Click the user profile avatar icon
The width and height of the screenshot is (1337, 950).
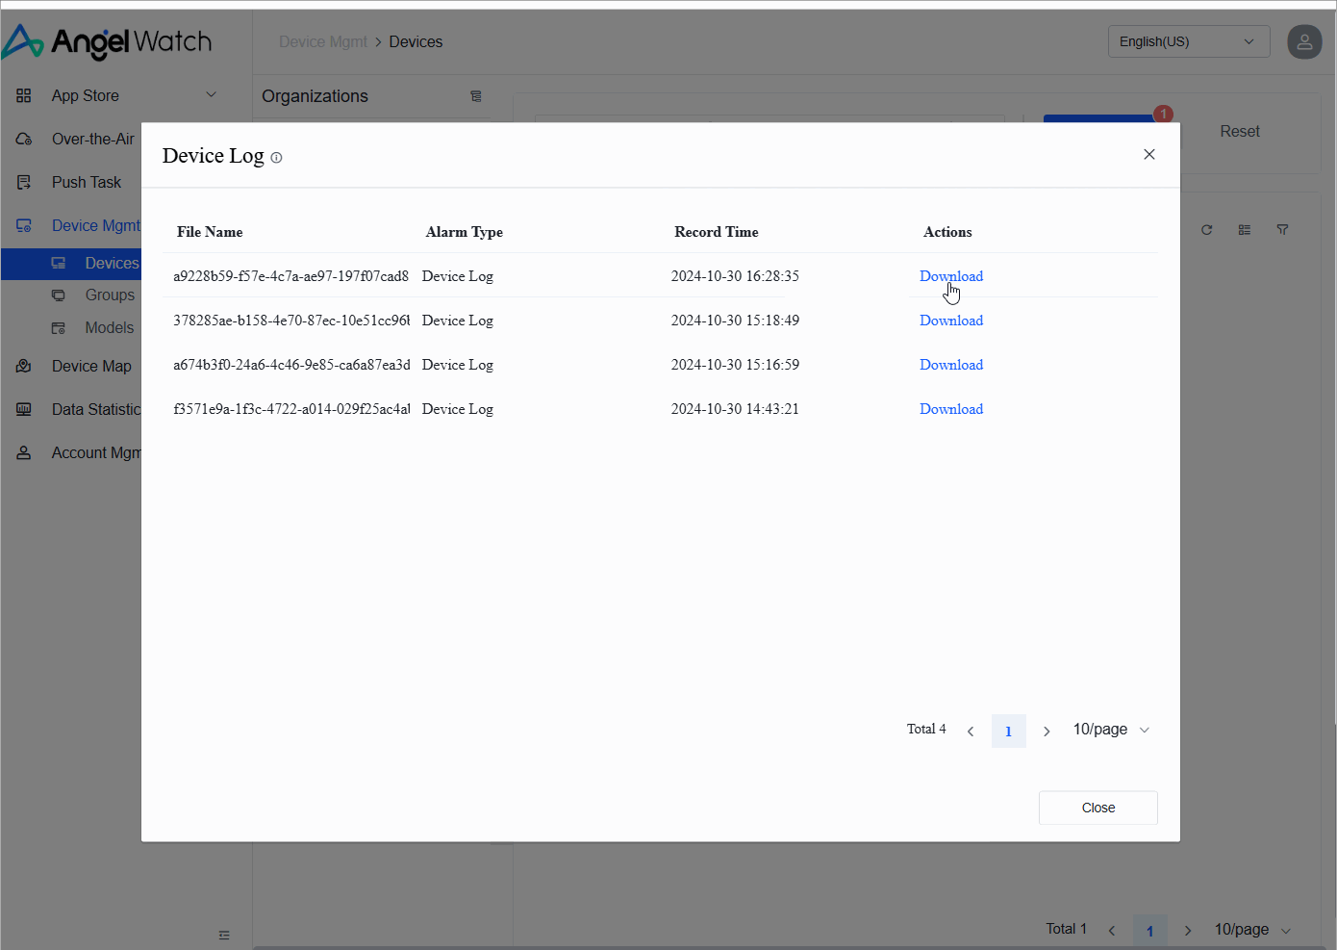[x=1304, y=41]
